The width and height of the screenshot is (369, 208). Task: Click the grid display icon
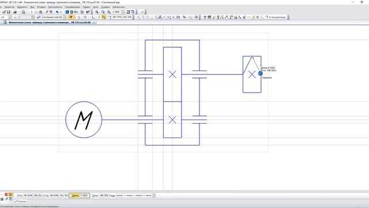coord(85,17)
